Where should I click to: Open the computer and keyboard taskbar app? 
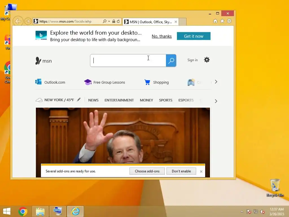point(58,211)
